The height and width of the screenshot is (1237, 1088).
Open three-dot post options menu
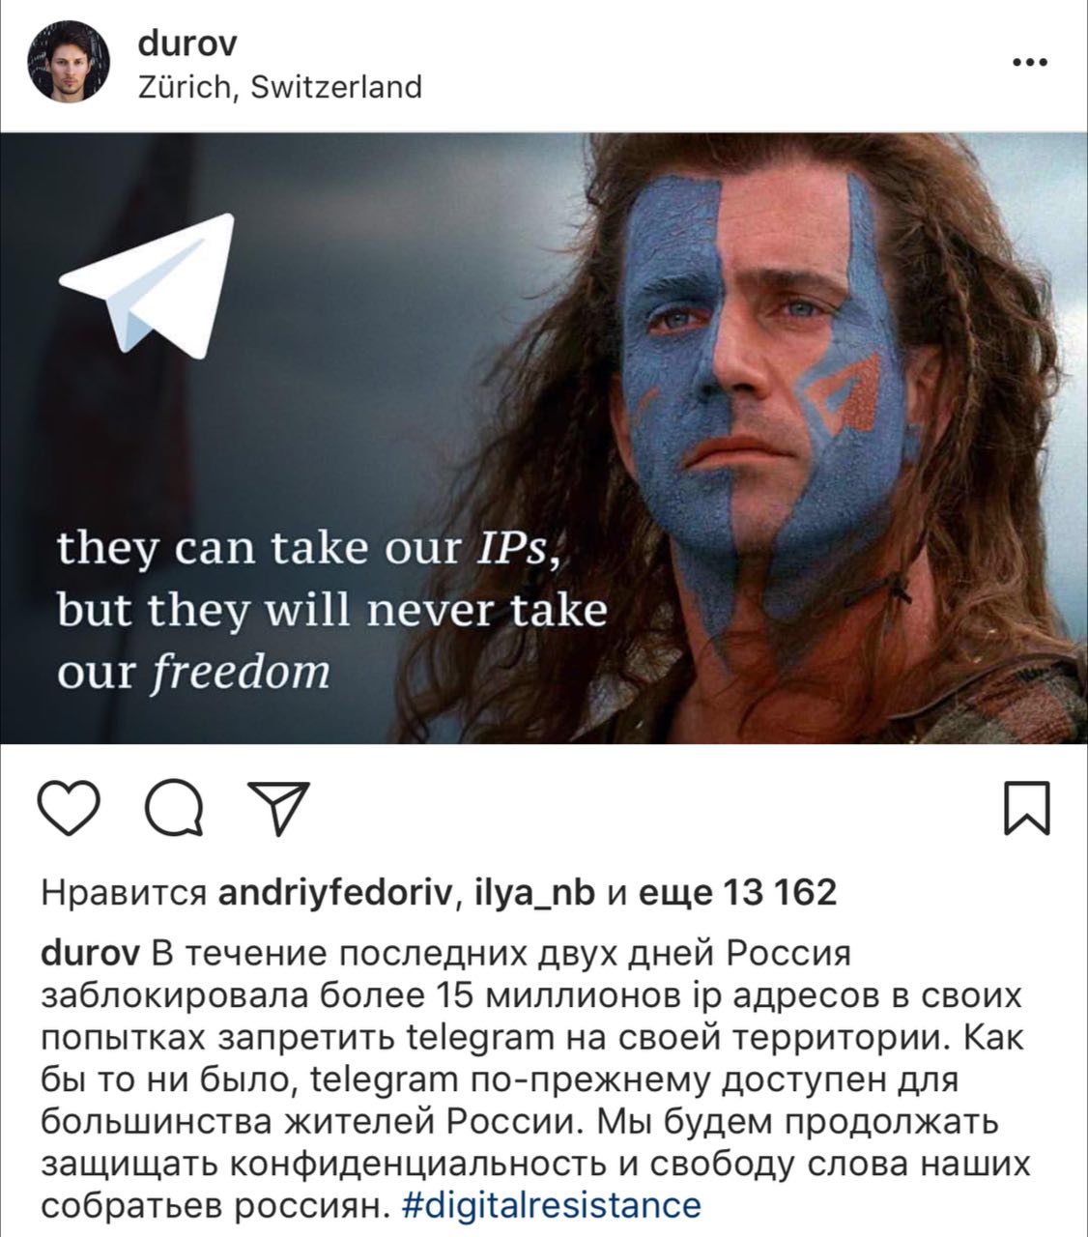click(1029, 64)
